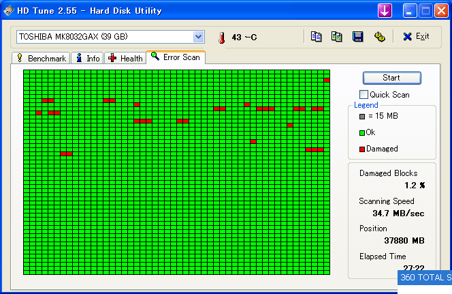Viewport: 452px width, 294px height.
Task: Click the floppy disk save icon
Action: (357, 37)
